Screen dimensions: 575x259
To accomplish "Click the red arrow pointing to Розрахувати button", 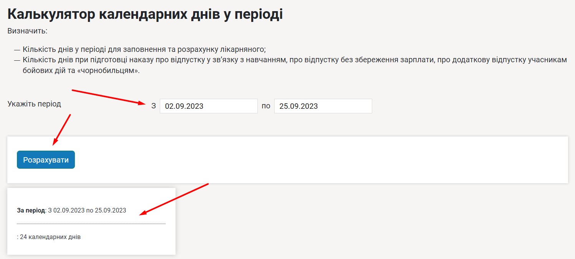I will tap(62, 129).
